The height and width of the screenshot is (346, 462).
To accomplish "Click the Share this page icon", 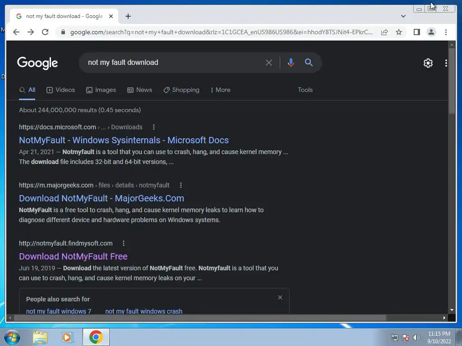I will [x=384, y=32].
